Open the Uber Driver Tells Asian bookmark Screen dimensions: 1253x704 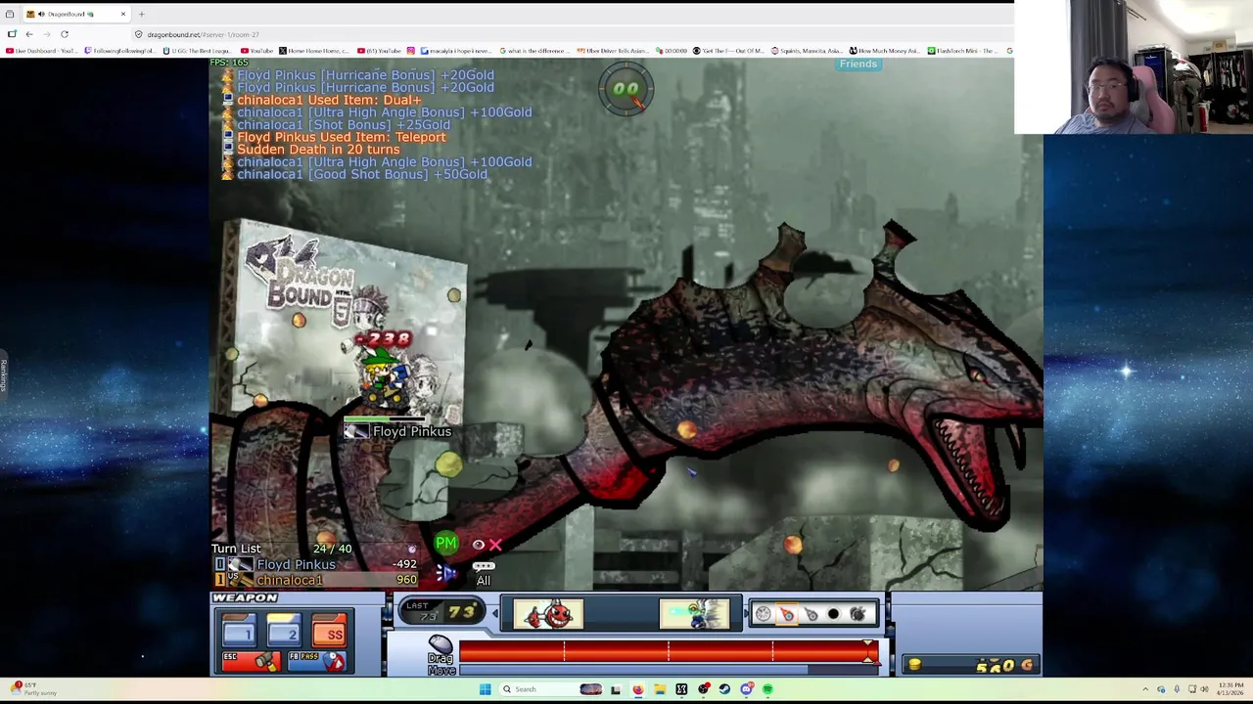[612, 51]
